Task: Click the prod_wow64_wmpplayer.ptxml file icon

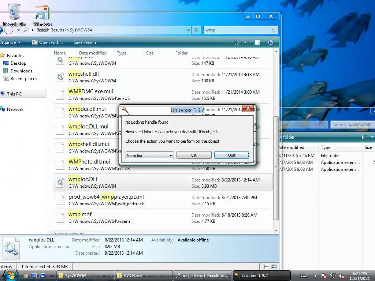Action: (x=60, y=200)
